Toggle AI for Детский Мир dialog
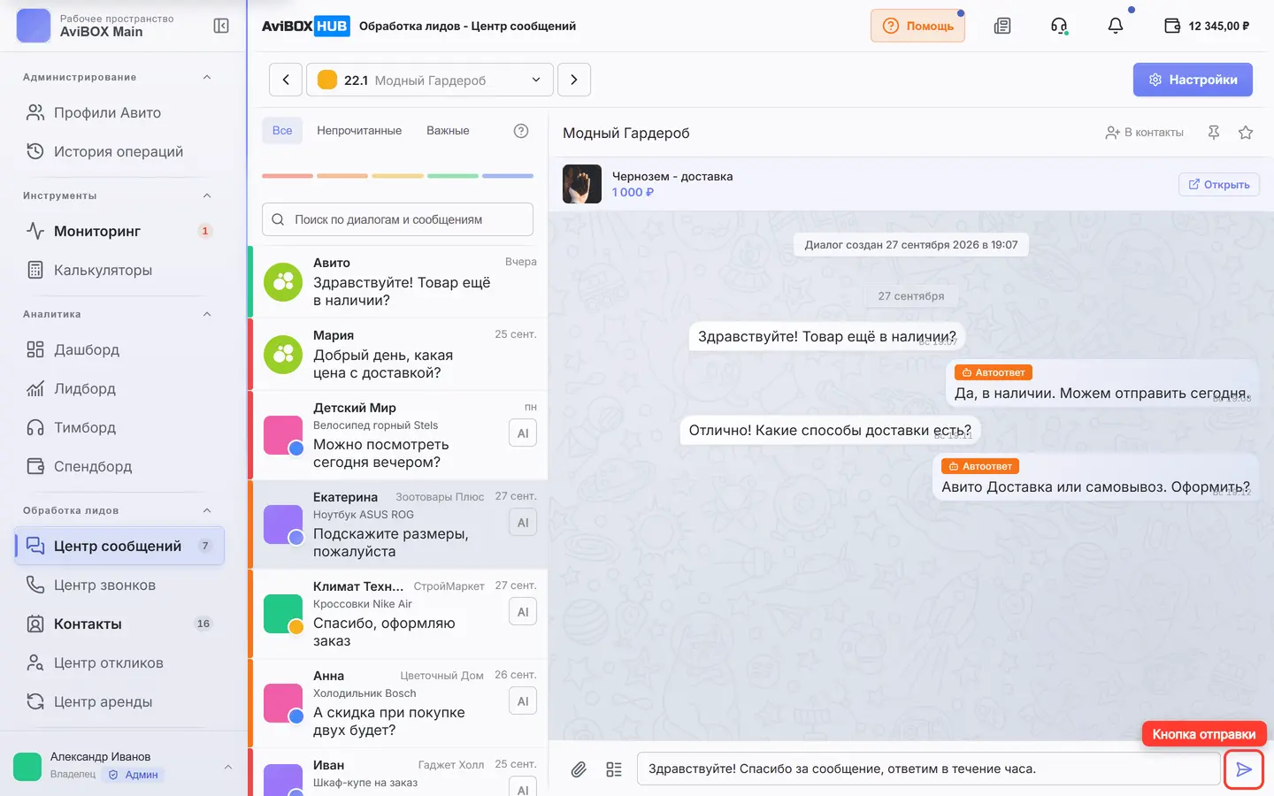This screenshot has width=1274, height=796. 523,433
